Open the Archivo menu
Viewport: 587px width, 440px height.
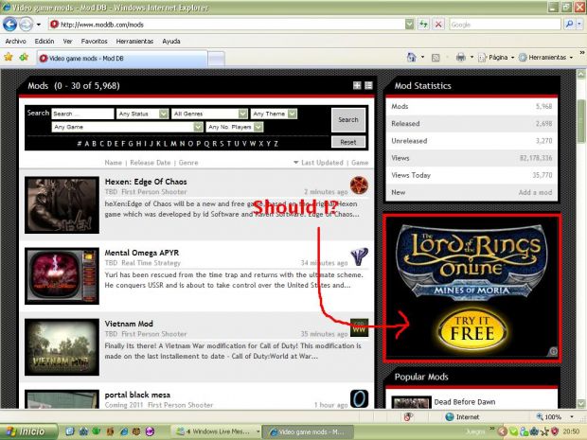tap(16, 41)
